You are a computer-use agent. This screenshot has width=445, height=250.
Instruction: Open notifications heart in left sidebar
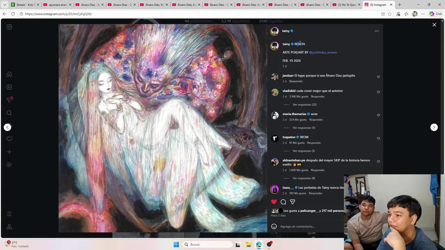coord(9,139)
